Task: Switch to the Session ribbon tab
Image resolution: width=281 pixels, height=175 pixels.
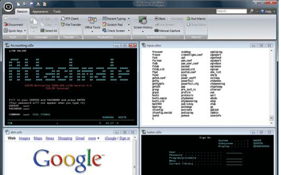Action: point(22,12)
